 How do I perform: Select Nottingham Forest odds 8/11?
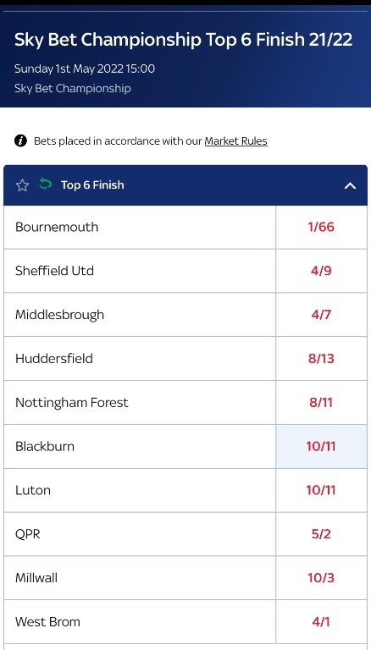tap(321, 403)
